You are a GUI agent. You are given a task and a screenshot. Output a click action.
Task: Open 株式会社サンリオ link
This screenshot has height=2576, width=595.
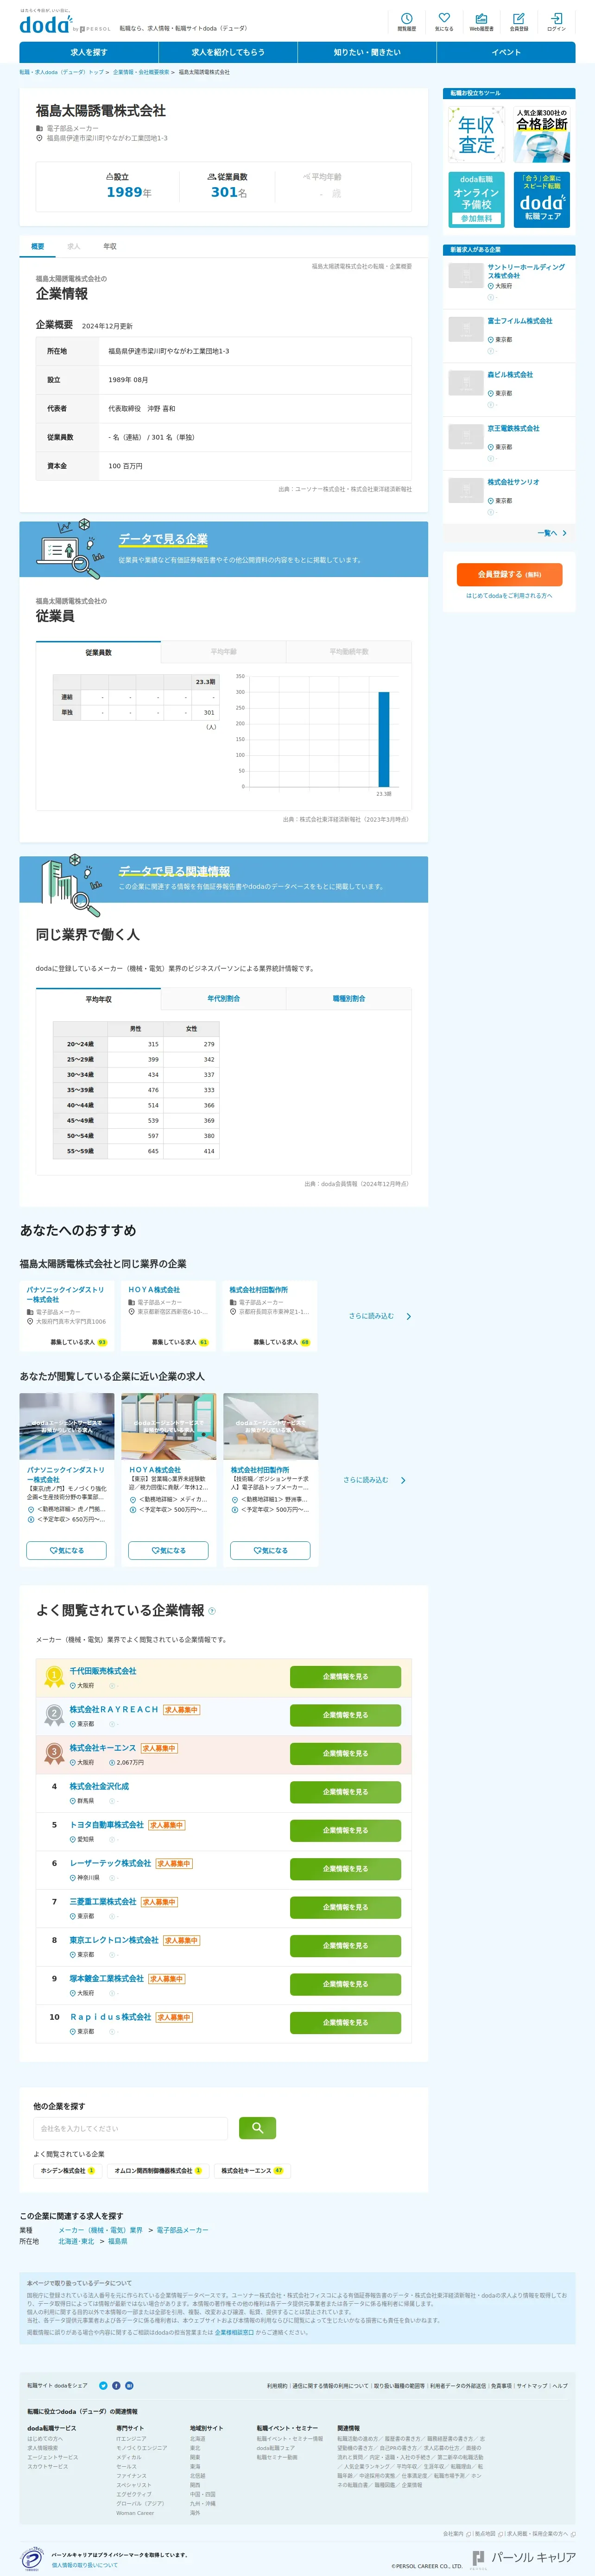[x=513, y=482]
